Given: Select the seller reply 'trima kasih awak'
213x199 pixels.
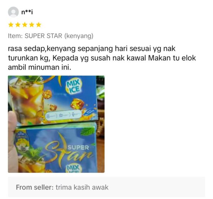Looking at the screenshot, I should (x=82, y=187).
